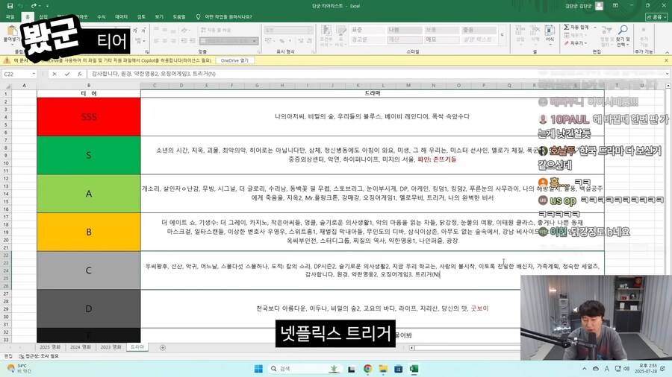This screenshot has height=377, width=672.
Task: Click the decrease decimal icon
Action: click(x=309, y=41)
